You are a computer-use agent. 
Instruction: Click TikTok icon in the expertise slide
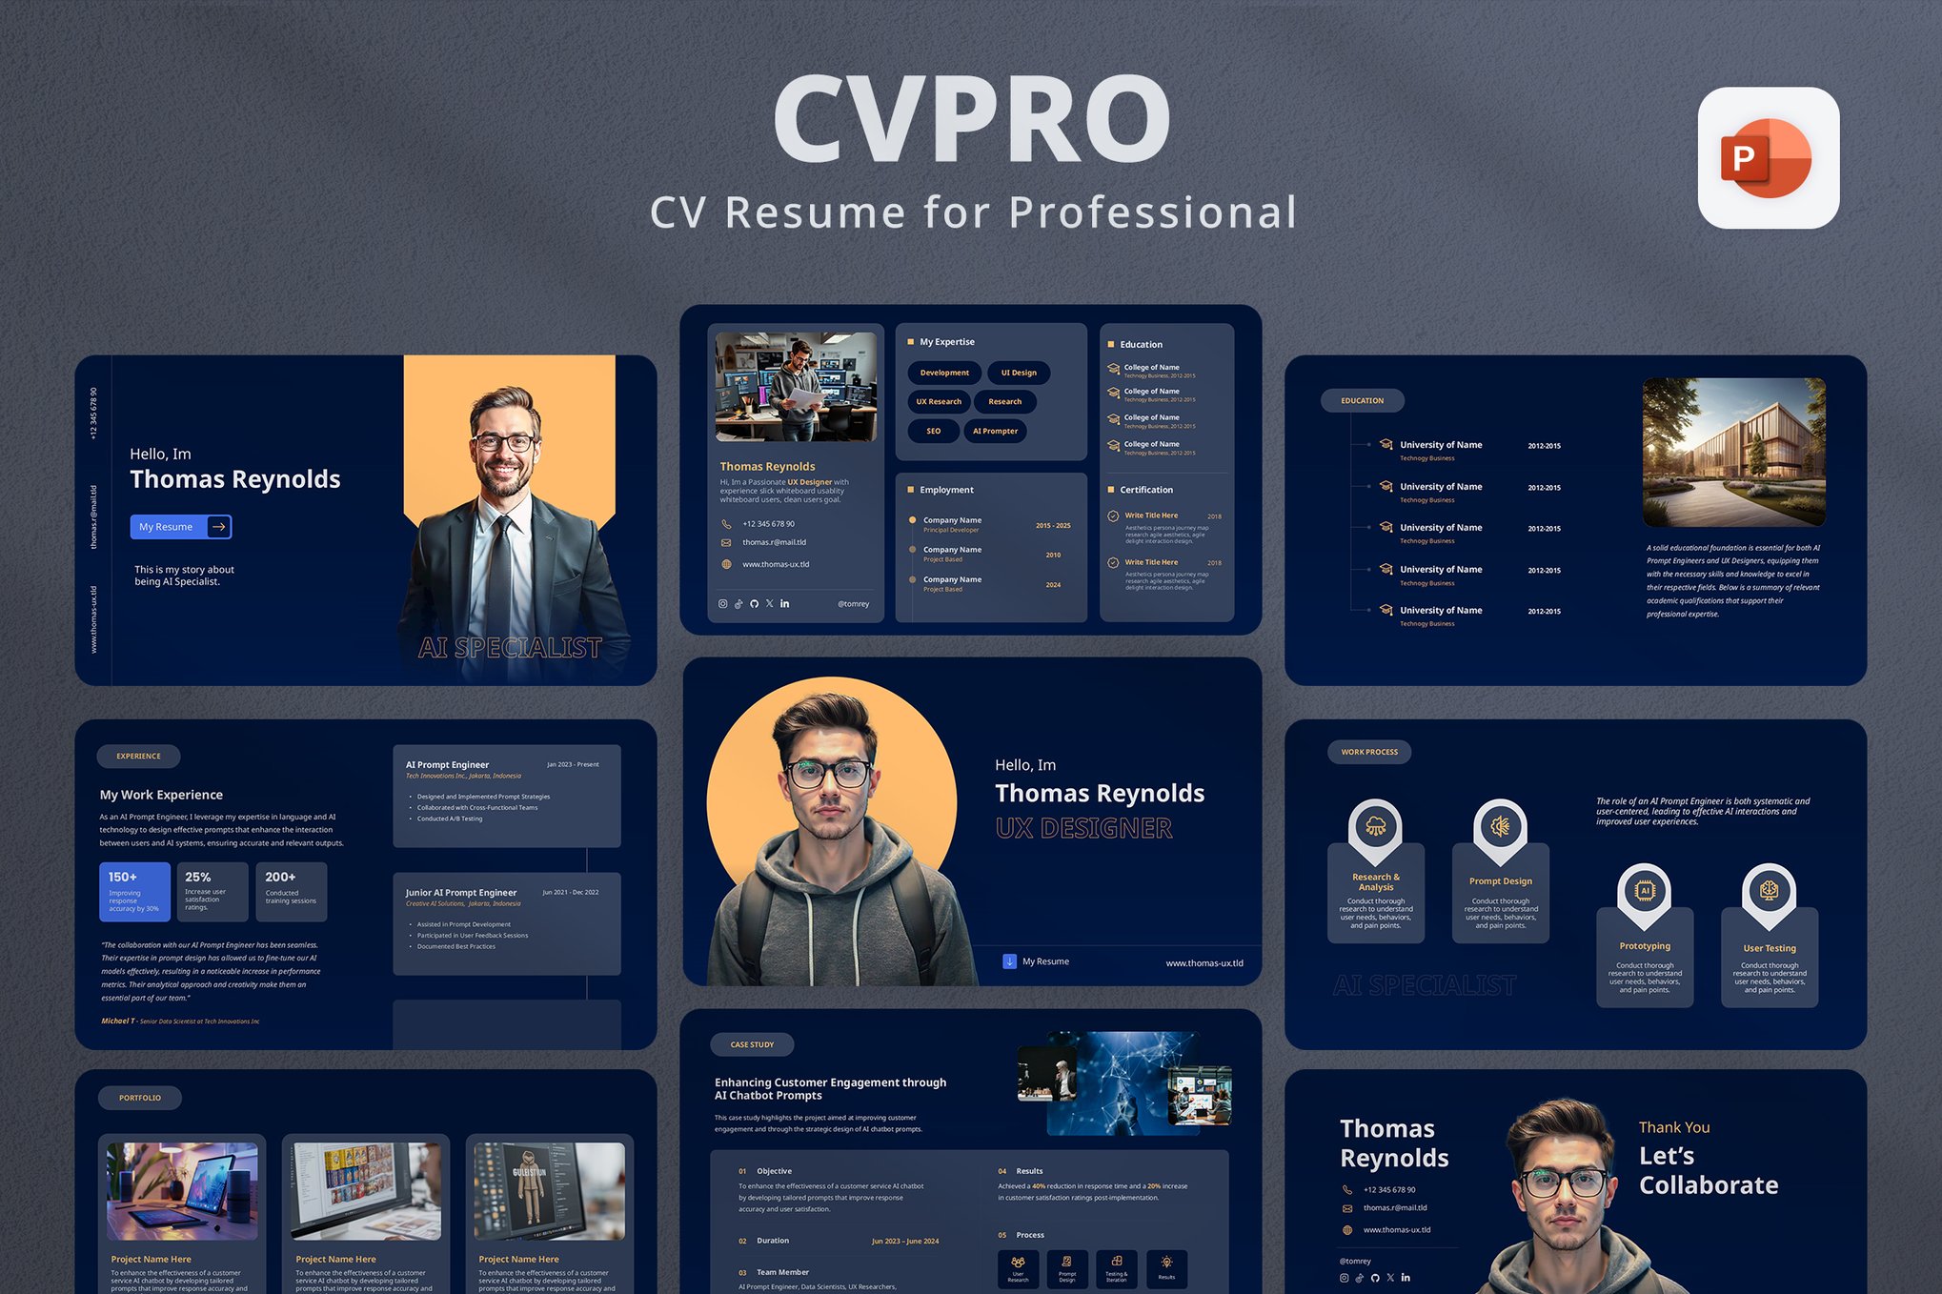coord(738,604)
